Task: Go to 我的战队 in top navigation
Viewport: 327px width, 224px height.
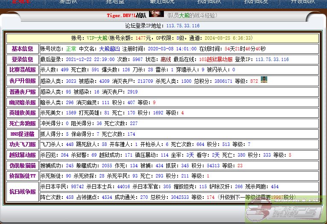Action: pos(209,2)
